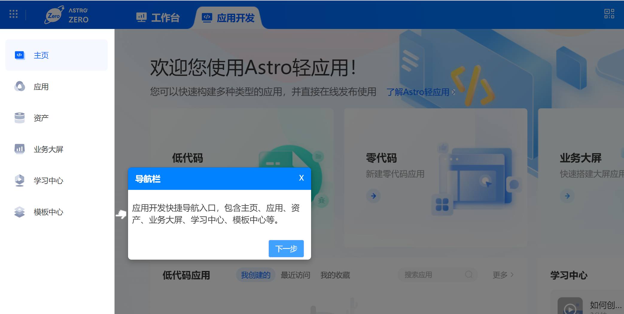
Task: Click the 业务大屏 card title
Action: (581, 158)
